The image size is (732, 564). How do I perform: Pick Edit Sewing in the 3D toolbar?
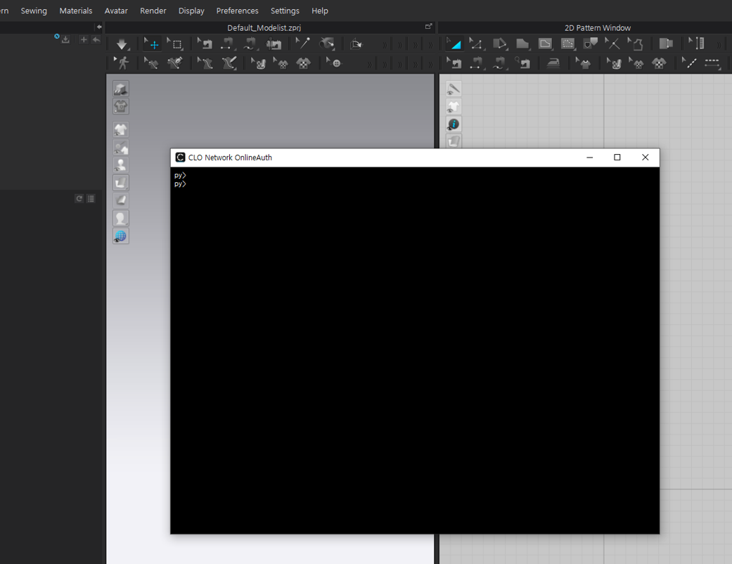205,44
